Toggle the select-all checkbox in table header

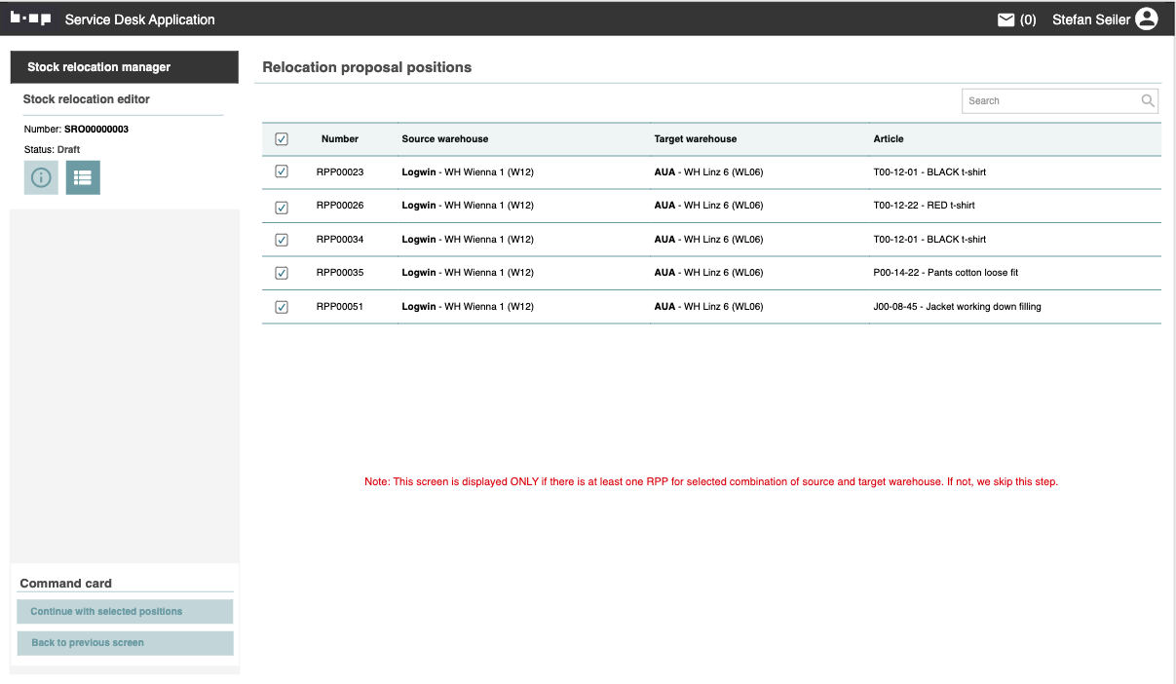[282, 139]
